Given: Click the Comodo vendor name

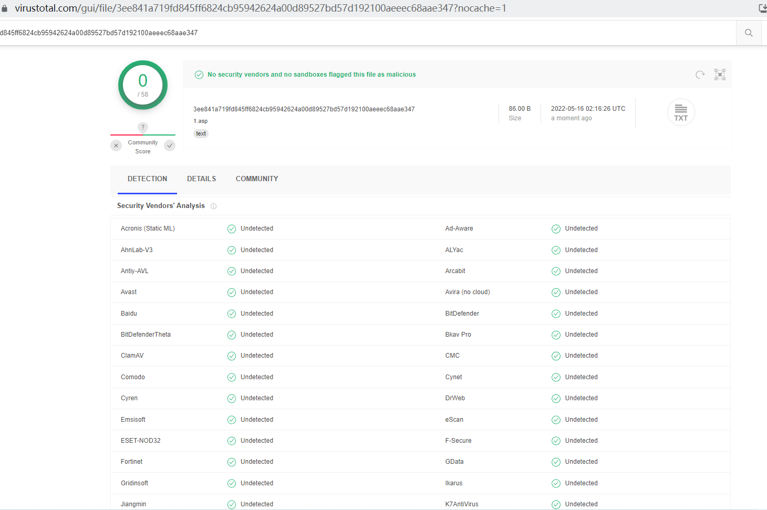Looking at the screenshot, I should coord(133,377).
